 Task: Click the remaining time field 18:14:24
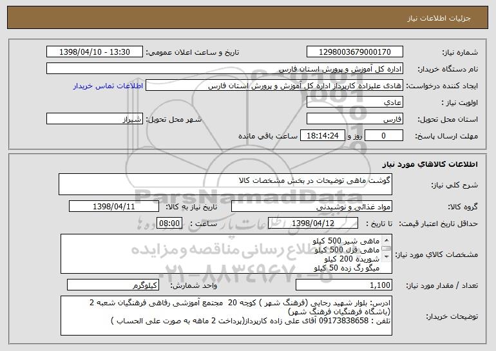pos(322,136)
